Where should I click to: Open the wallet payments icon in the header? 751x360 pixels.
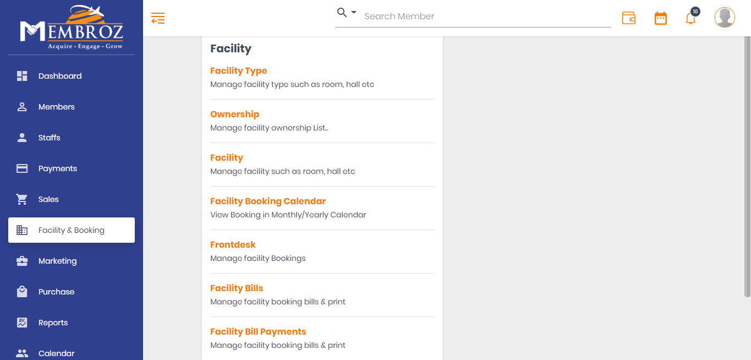629,18
